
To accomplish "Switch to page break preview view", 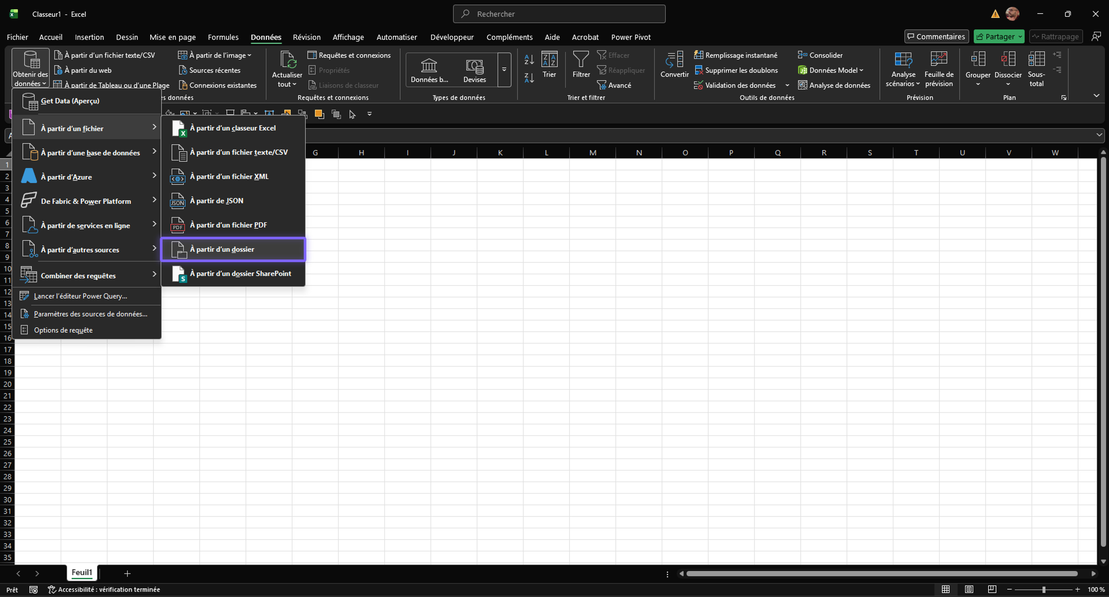I will (x=992, y=589).
